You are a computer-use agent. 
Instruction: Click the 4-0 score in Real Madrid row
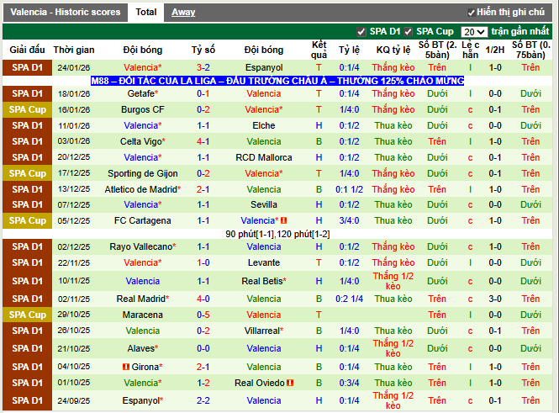click(x=203, y=299)
